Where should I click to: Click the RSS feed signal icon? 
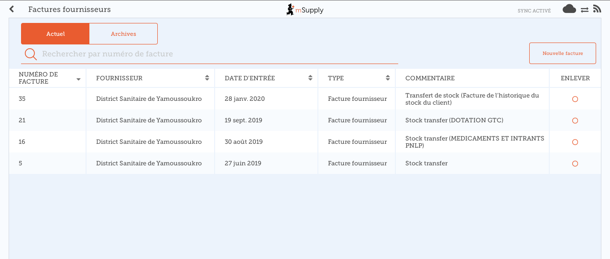point(597,9)
